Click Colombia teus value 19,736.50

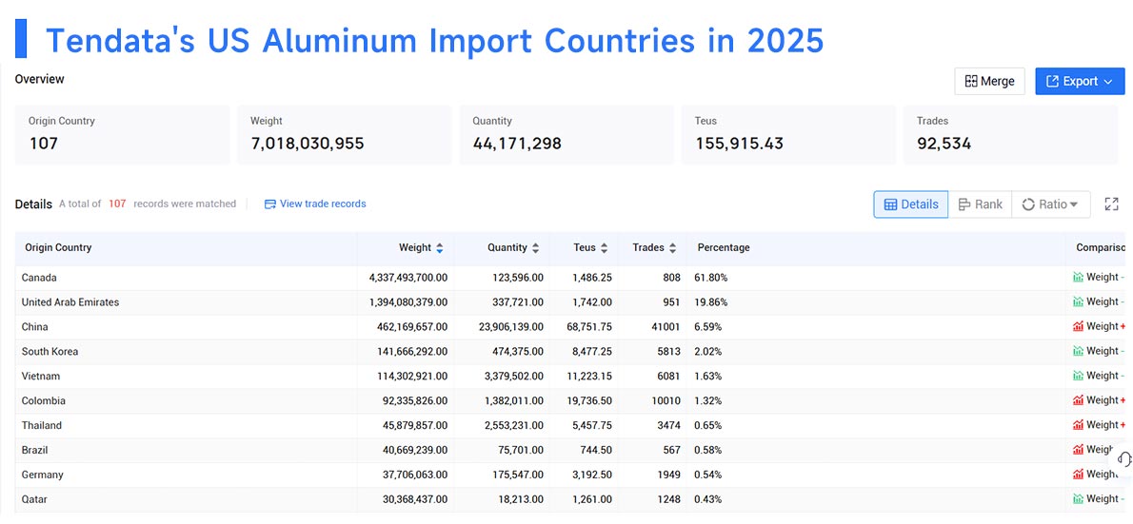587,399
